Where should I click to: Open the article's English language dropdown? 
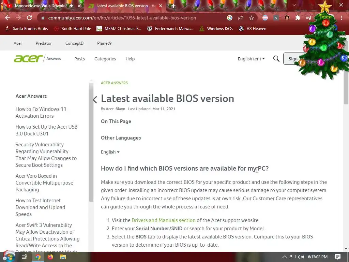pyautogui.click(x=110, y=152)
